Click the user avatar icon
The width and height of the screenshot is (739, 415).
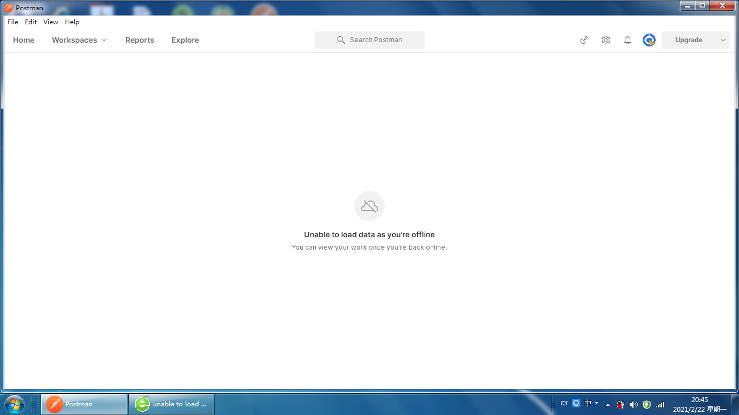pyautogui.click(x=649, y=39)
